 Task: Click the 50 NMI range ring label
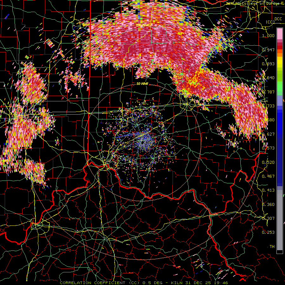coord(142,84)
